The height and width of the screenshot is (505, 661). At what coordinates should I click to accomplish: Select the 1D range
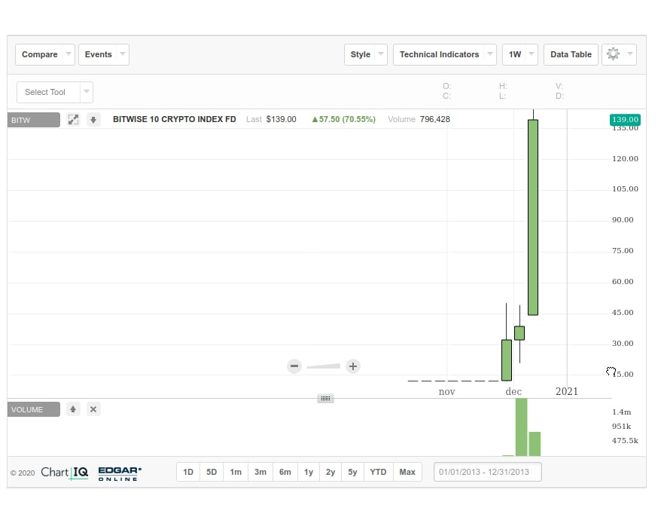click(x=188, y=472)
